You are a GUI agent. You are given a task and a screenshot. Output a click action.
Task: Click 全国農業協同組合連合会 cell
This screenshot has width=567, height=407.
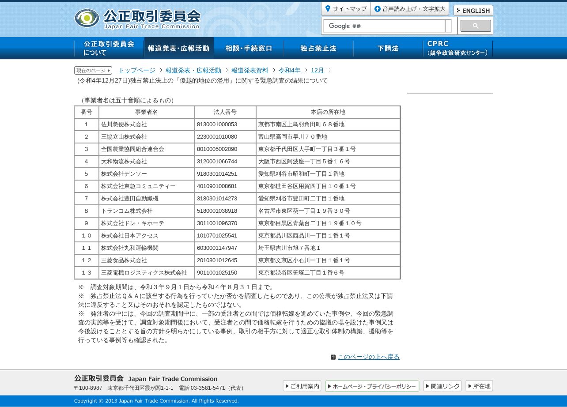tap(147, 149)
